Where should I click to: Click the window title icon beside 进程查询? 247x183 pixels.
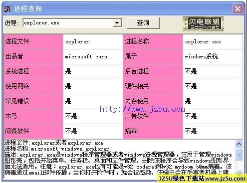point(7,8)
